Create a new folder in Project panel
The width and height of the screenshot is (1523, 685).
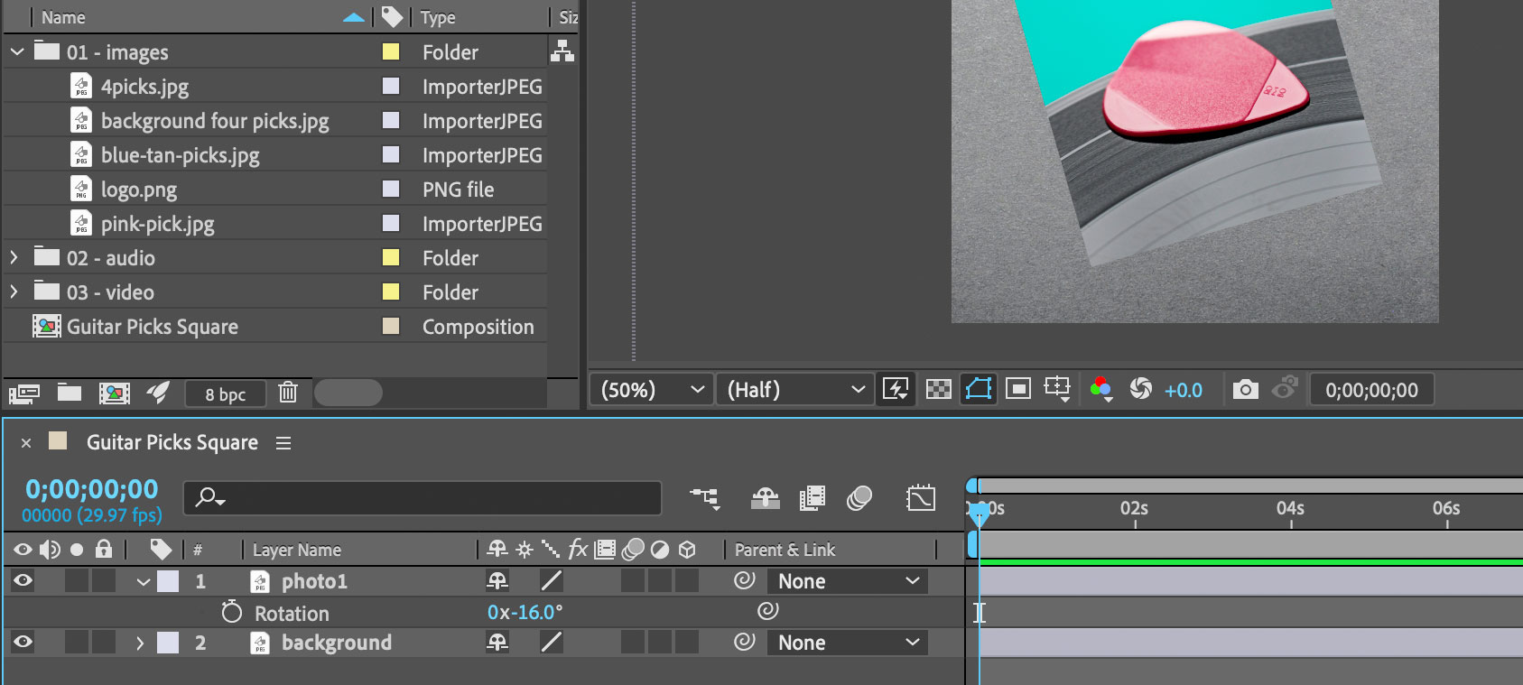tap(70, 393)
